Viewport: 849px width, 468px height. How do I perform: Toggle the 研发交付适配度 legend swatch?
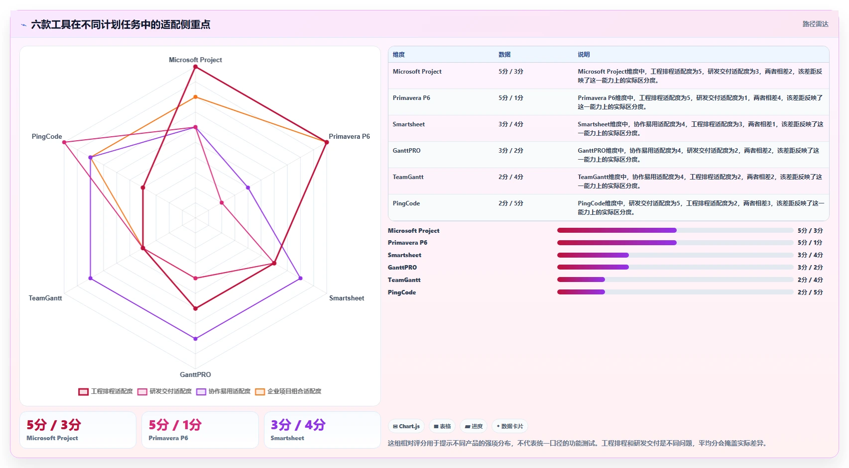click(142, 392)
